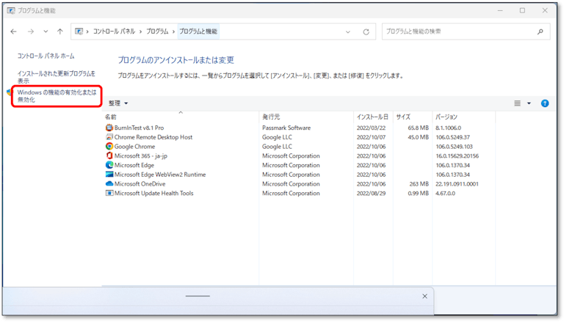Sort by インストール日 column header
This screenshot has width=564, height=322.
[x=373, y=117]
